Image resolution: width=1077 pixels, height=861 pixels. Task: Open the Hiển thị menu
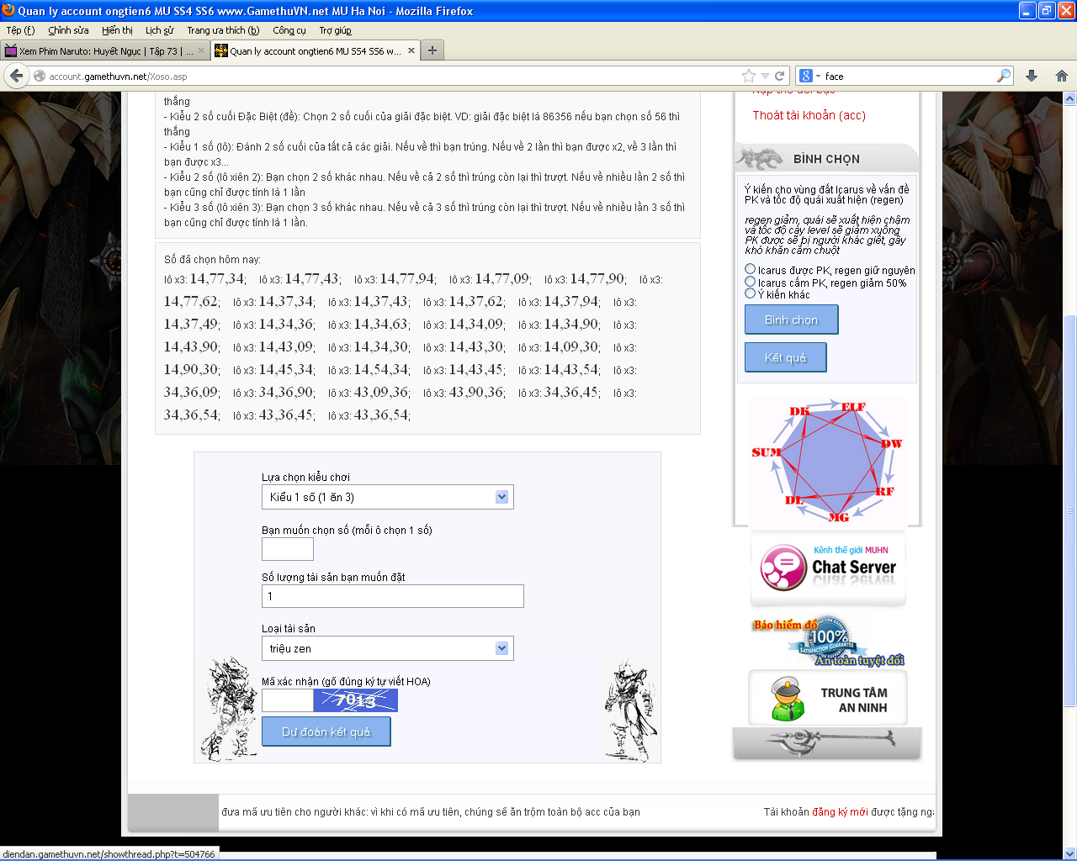pos(117,30)
